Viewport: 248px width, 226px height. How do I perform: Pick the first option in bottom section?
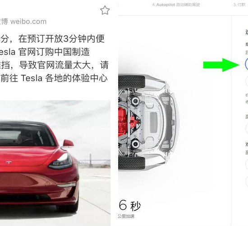point(247,164)
